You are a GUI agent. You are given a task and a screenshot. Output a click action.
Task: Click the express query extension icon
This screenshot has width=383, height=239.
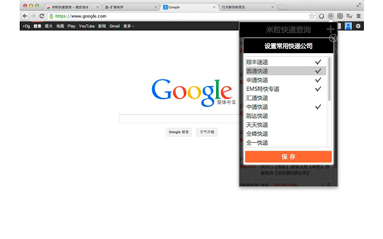pos(330,16)
